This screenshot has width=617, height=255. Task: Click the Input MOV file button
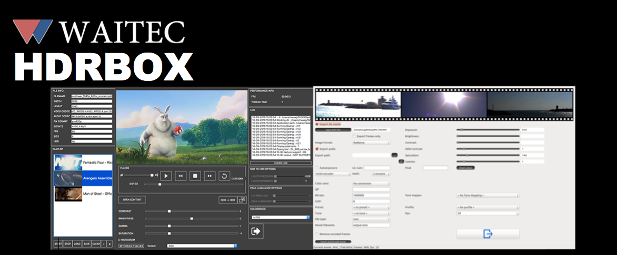333,130
